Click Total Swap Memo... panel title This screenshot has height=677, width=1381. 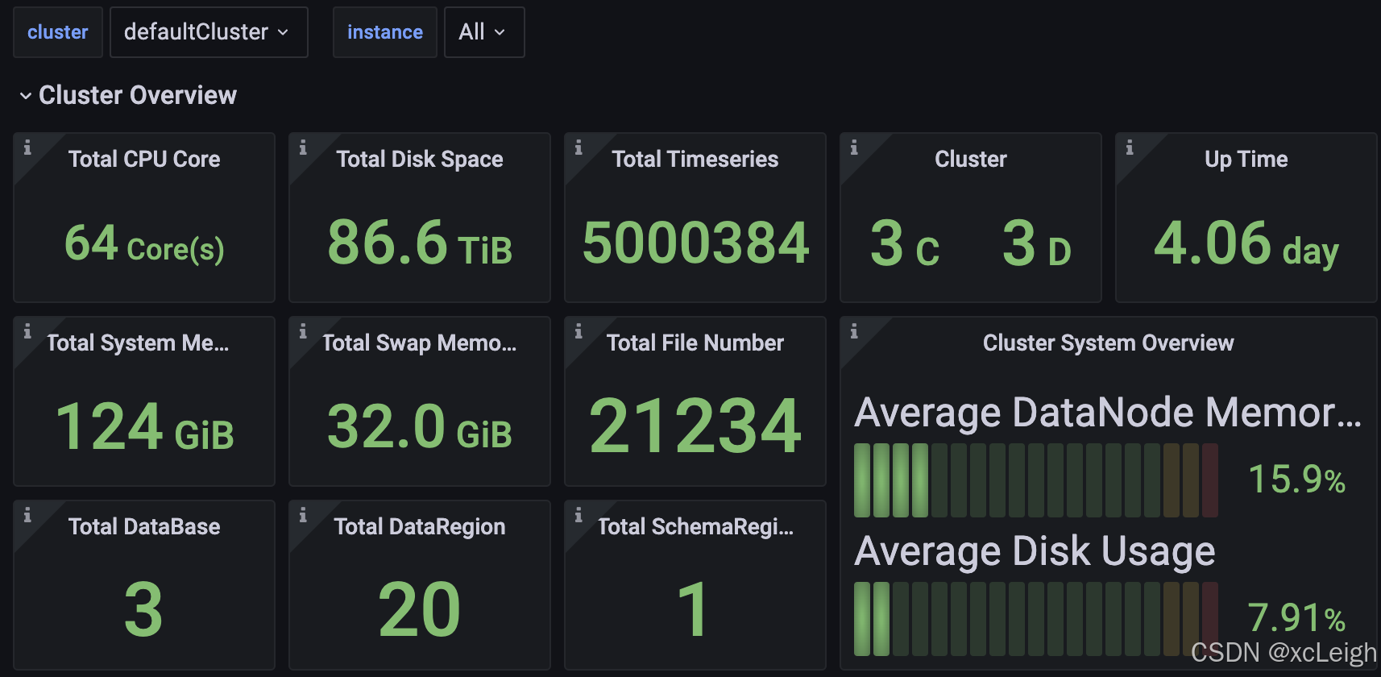[x=420, y=343]
